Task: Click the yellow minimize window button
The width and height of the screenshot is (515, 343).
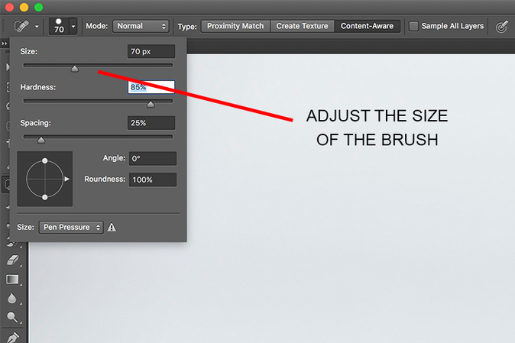Action: tap(24, 7)
